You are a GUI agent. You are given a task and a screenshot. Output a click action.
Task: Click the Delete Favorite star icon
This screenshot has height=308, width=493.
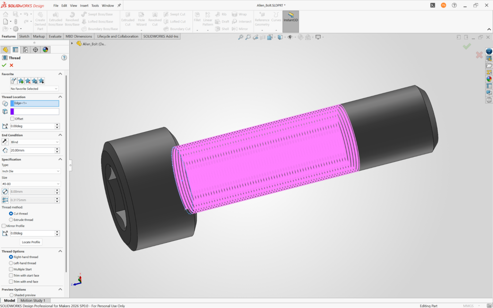[x=28, y=81]
